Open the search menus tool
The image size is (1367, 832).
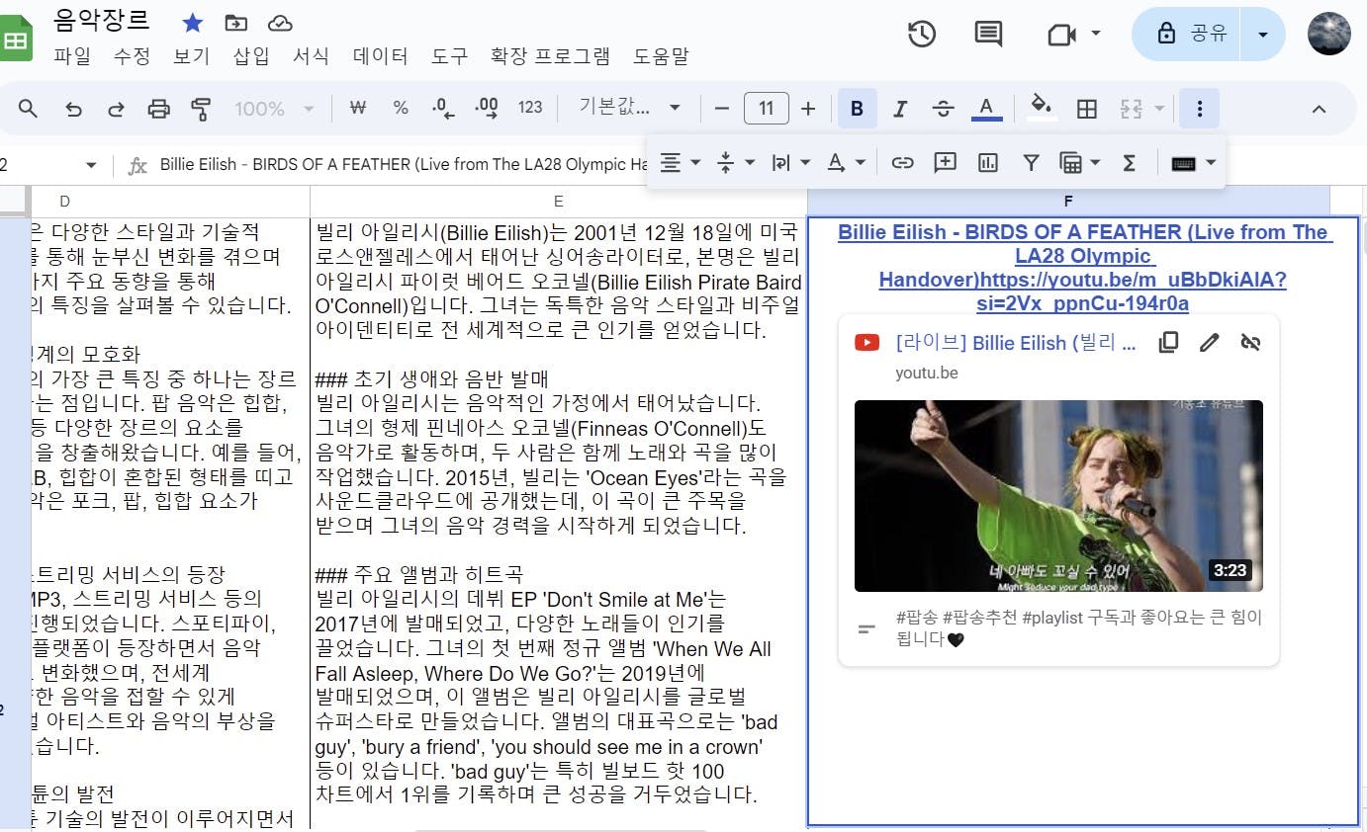click(x=28, y=109)
